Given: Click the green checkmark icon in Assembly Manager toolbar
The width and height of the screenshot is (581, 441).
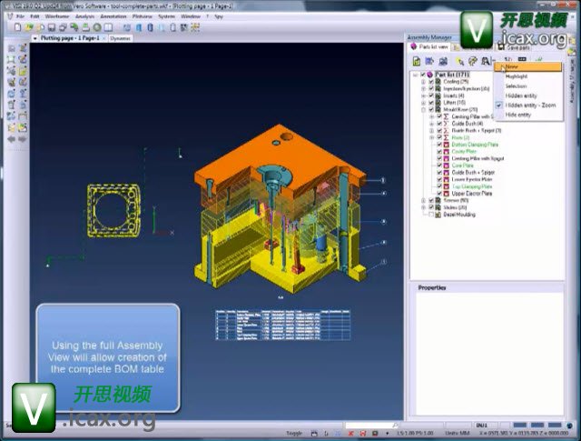Looking at the screenshot, I should pyautogui.click(x=539, y=59).
